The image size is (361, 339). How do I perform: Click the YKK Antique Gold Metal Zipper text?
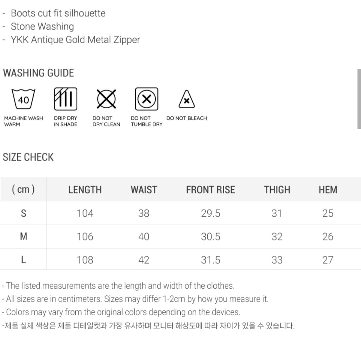[75, 40]
